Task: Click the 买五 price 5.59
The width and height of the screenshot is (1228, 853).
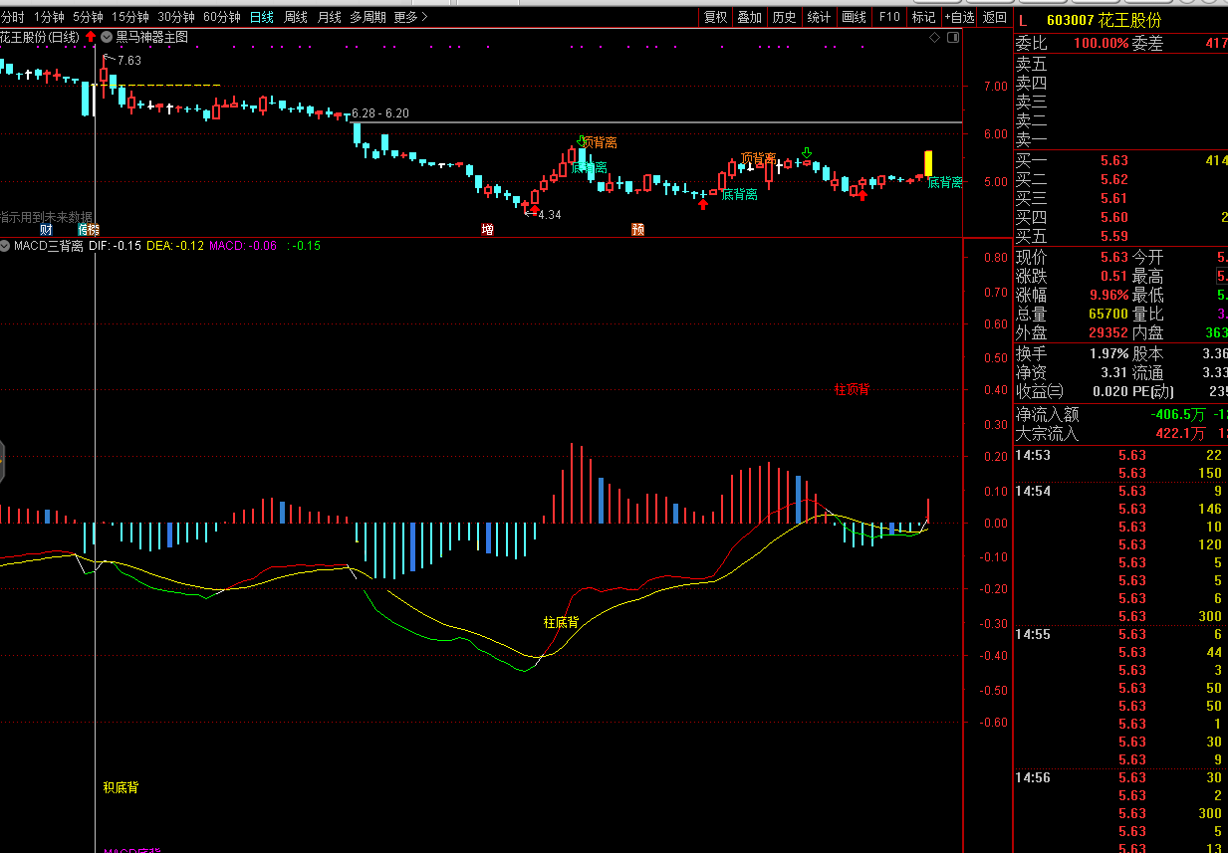Action: tap(1114, 236)
